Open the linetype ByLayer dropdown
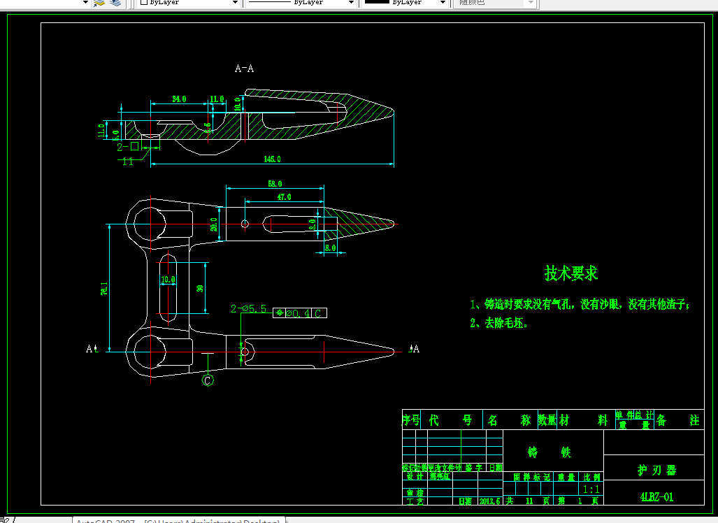The height and width of the screenshot is (523, 718). point(351,2)
